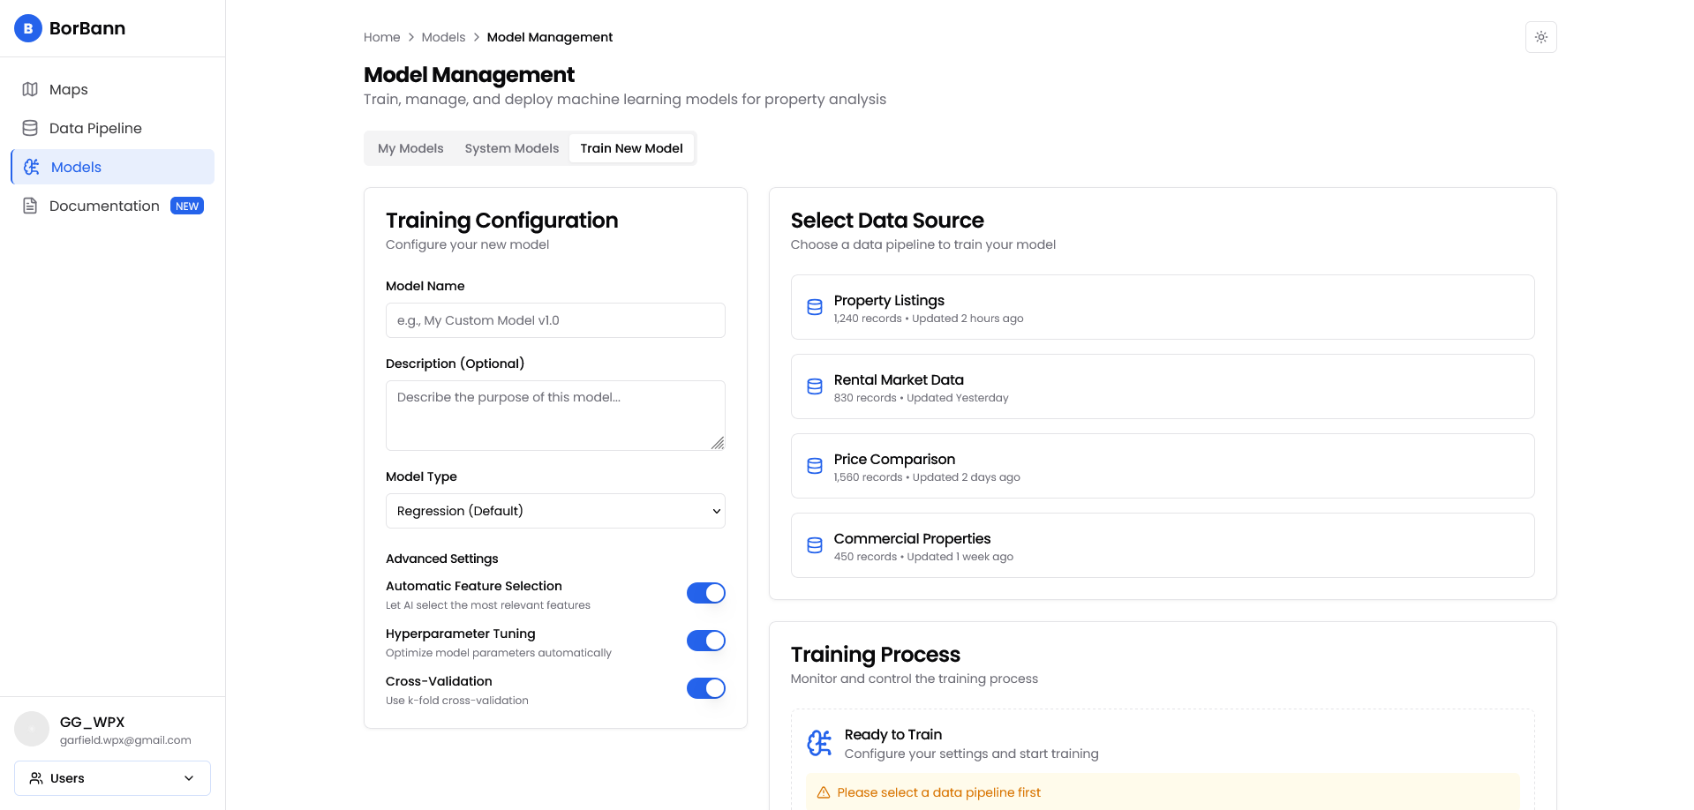Image resolution: width=1694 pixels, height=810 pixels.
Task: Click the Model Name input field
Action: pos(555,320)
